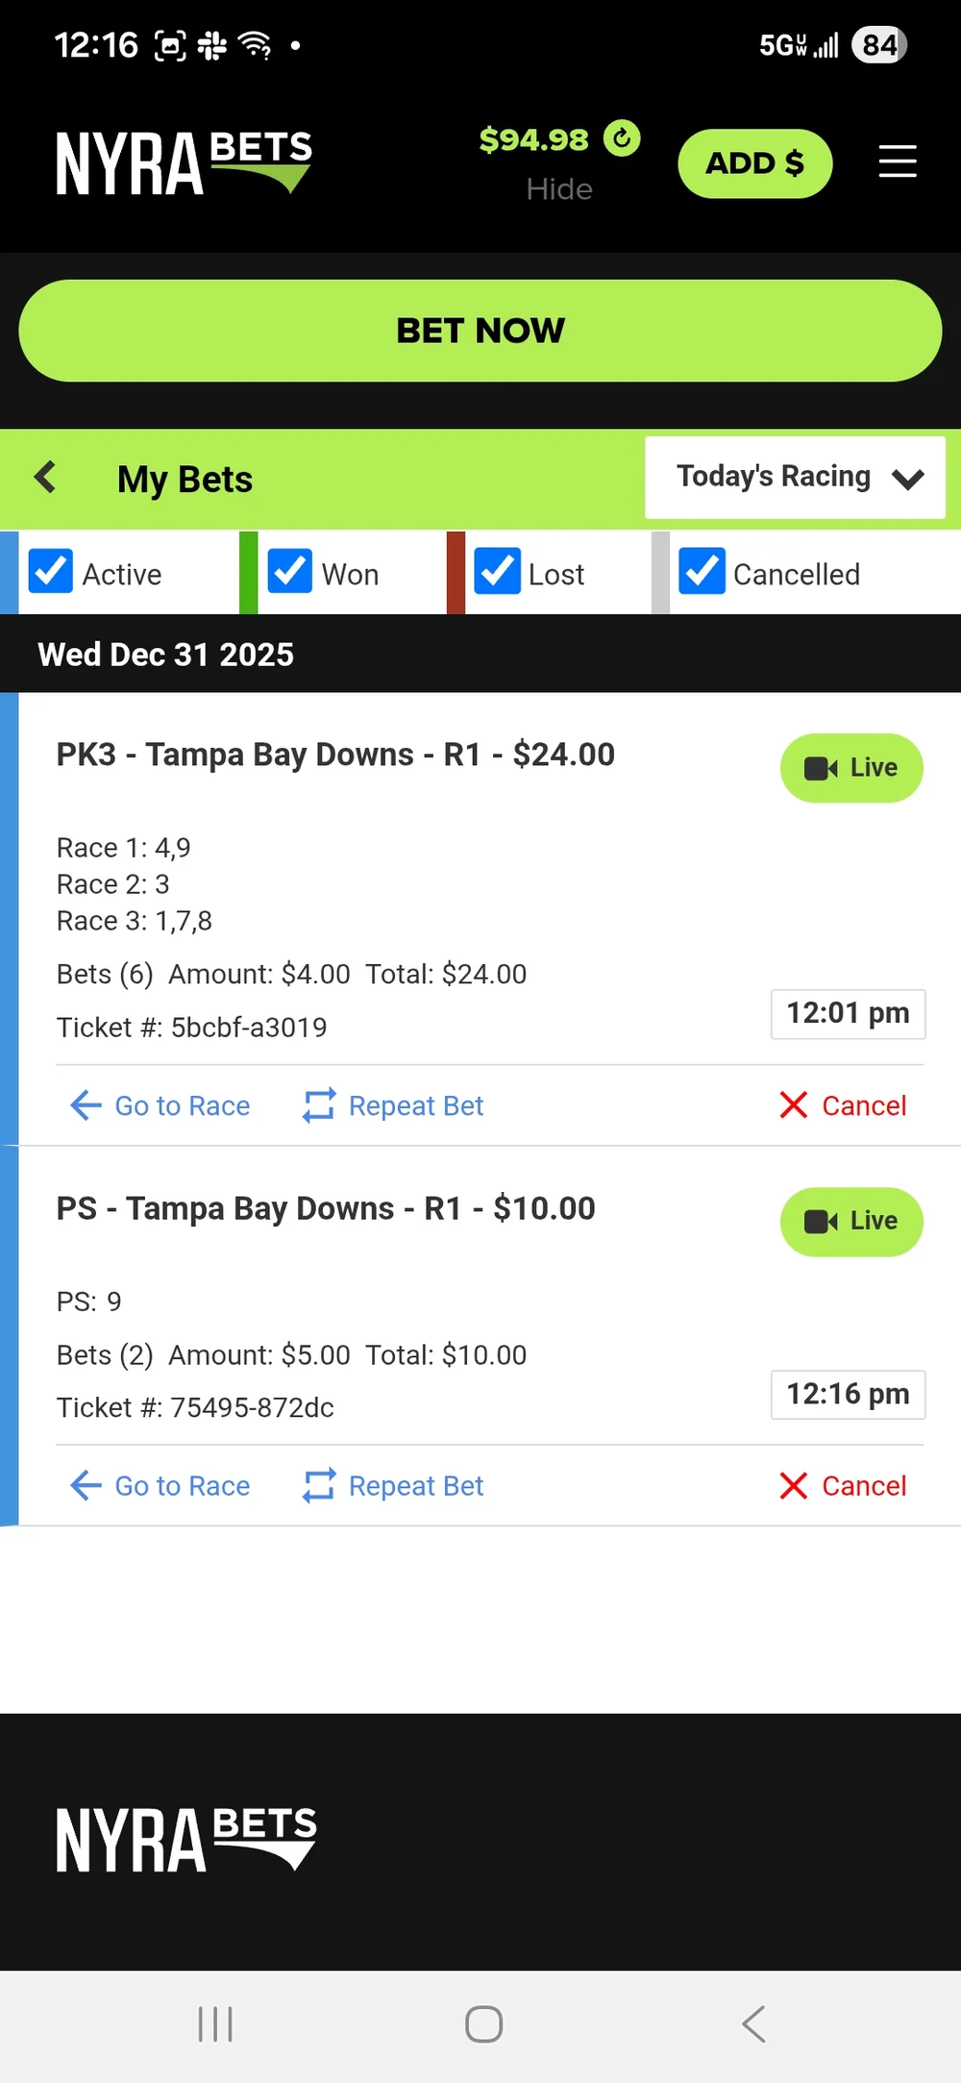This screenshot has width=961, height=2083.
Task: Expand the racing date selector chevron
Action: pyautogui.click(x=907, y=479)
